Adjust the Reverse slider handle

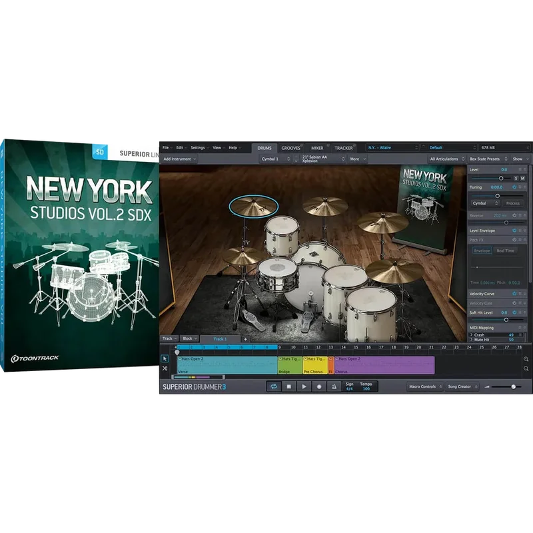tap(506, 223)
